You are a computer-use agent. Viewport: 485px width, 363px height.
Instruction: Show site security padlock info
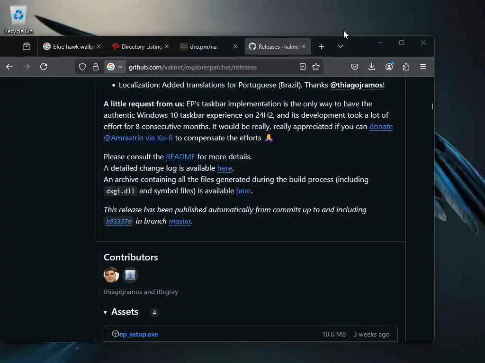tap(96, 67)
